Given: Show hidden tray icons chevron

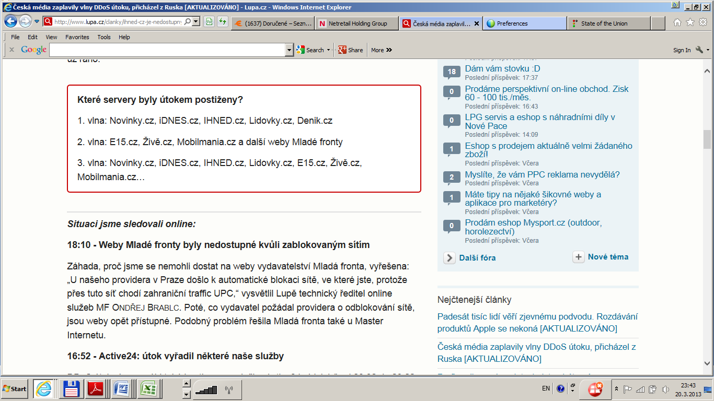Looking at the screenshot, I should 617,389.
